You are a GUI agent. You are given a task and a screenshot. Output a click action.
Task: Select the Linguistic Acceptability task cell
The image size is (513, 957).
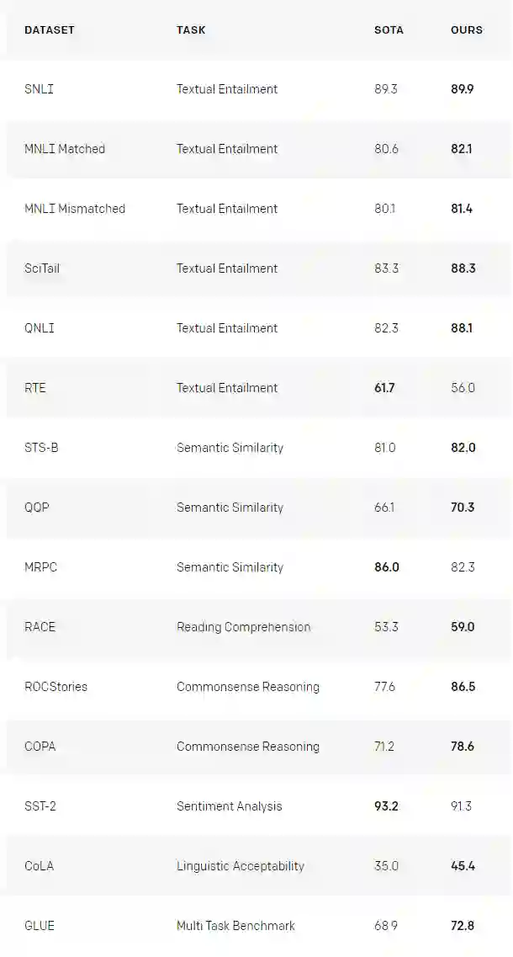click(x=240, y=866)
